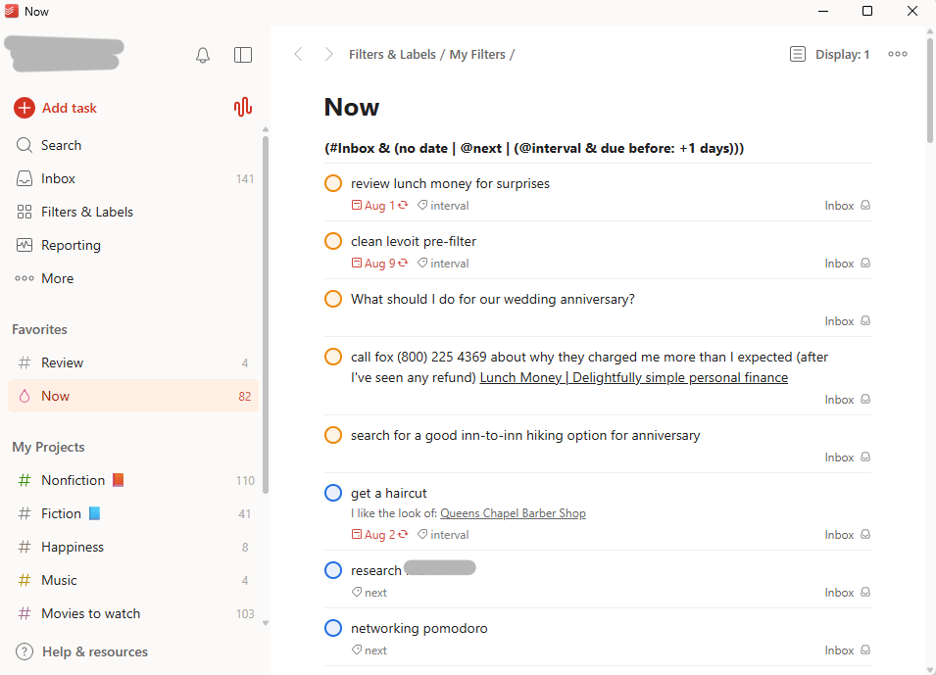Open the Happiness project

point(133,547)
